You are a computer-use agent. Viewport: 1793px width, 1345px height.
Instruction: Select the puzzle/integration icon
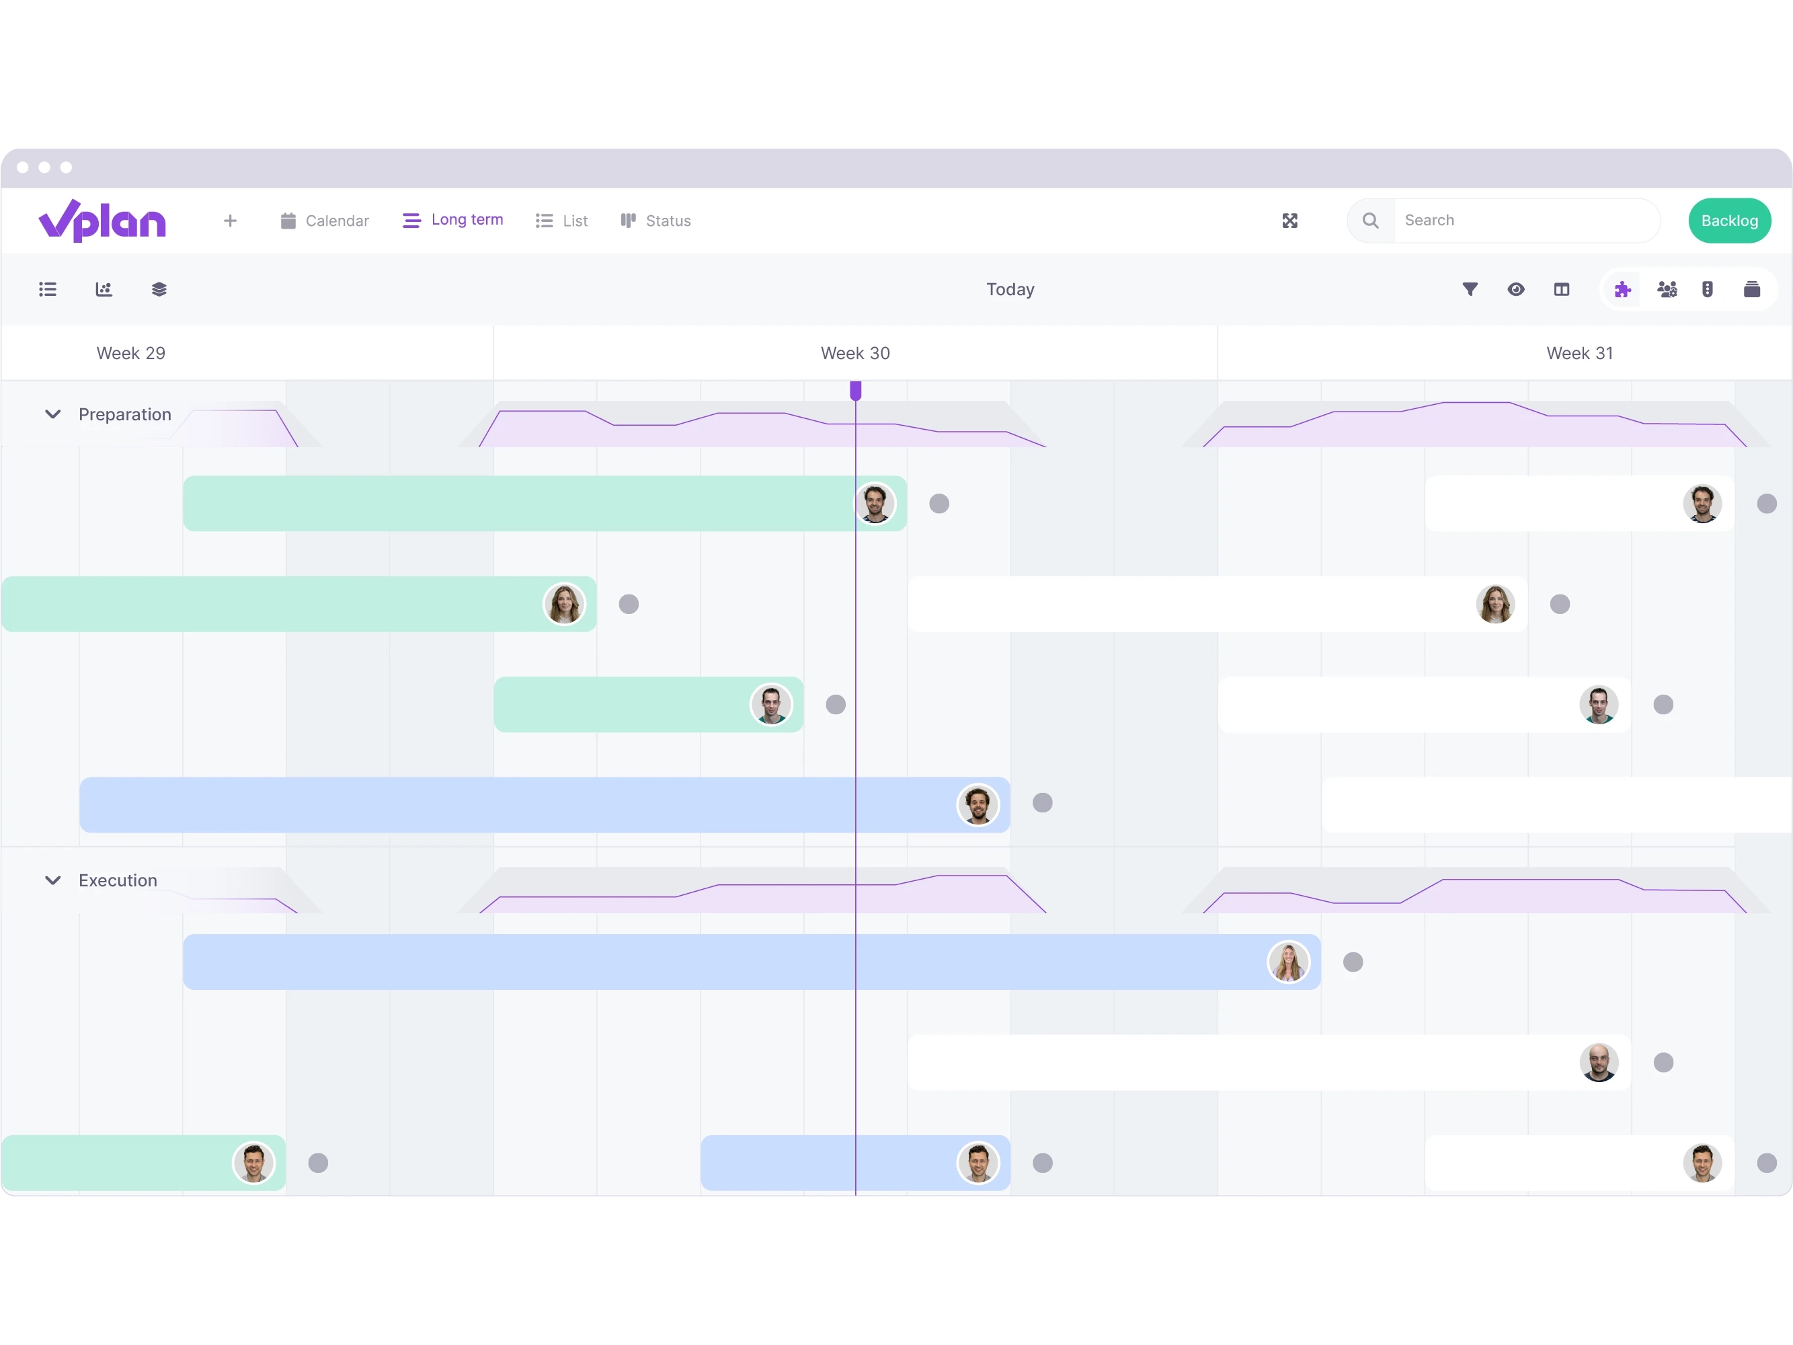(x=1622, y=290)
